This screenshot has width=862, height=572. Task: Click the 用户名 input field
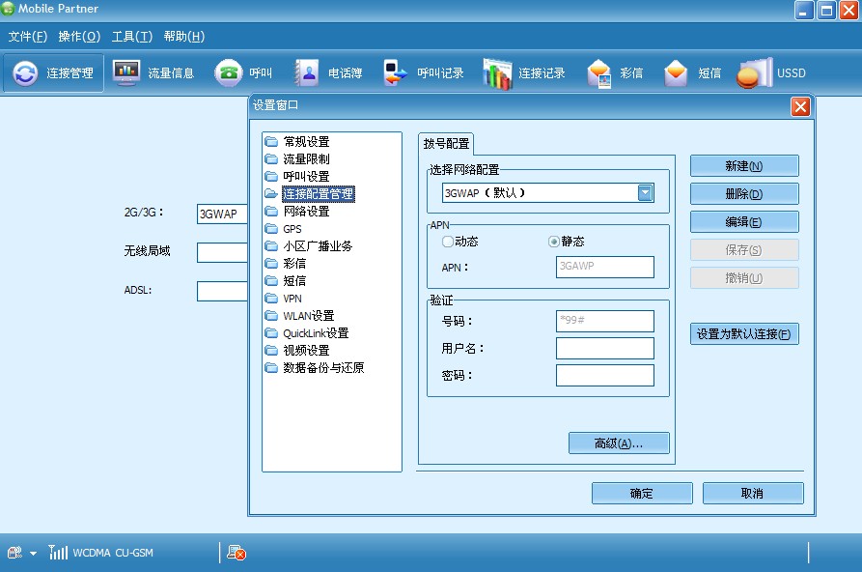605,348
